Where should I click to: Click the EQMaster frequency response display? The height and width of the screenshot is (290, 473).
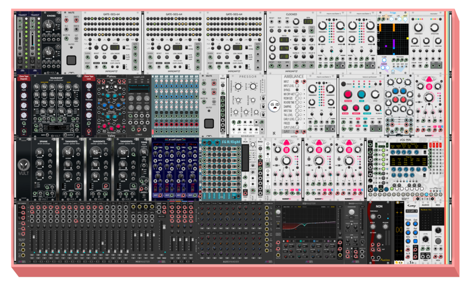[309, 223]
